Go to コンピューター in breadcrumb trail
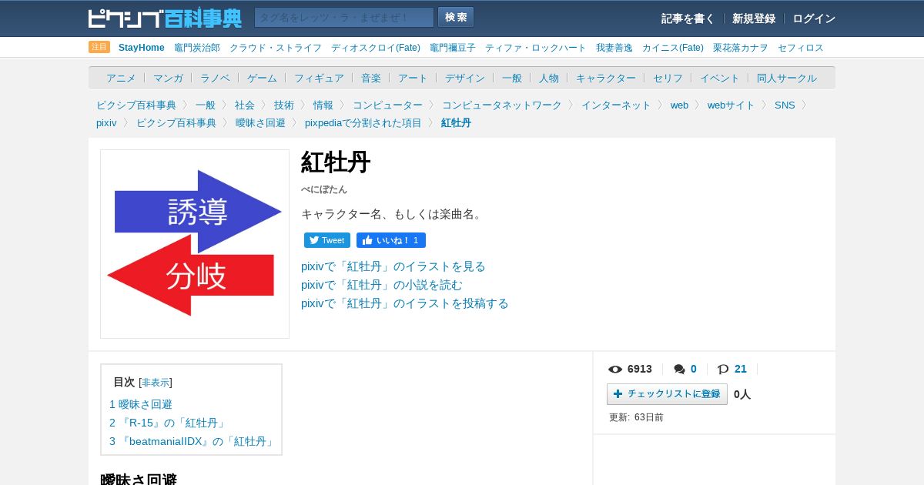 tap(387, 105)
